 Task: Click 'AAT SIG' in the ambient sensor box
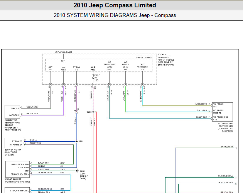click(15, 108)
